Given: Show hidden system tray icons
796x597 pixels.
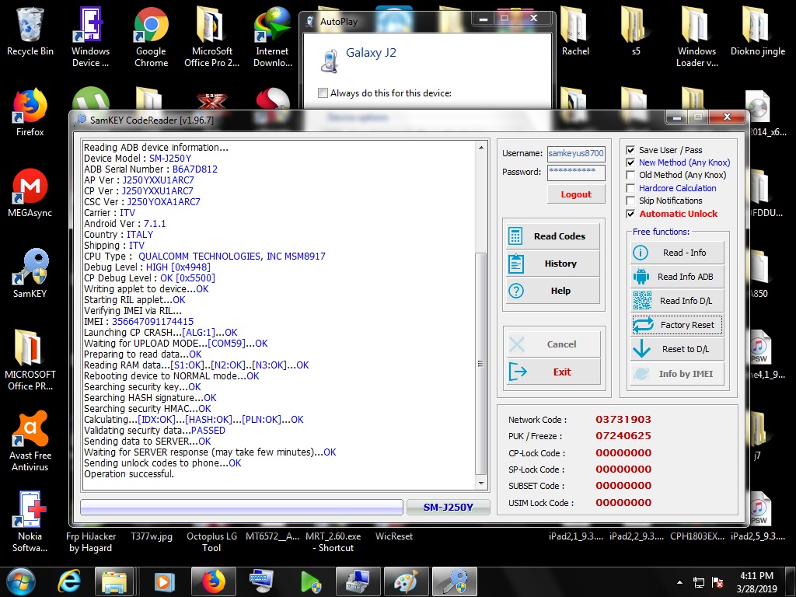Looking at the screenshot, I should tap(679, 582).
